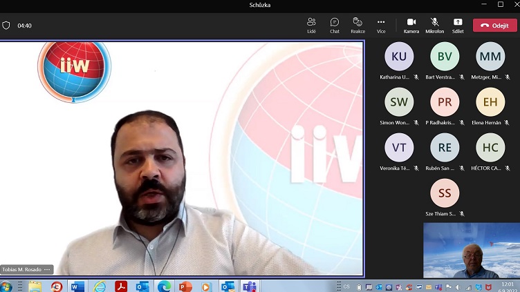Select the RE Rubén San avatar
The image size is (520, 292).
coord(445,147)
